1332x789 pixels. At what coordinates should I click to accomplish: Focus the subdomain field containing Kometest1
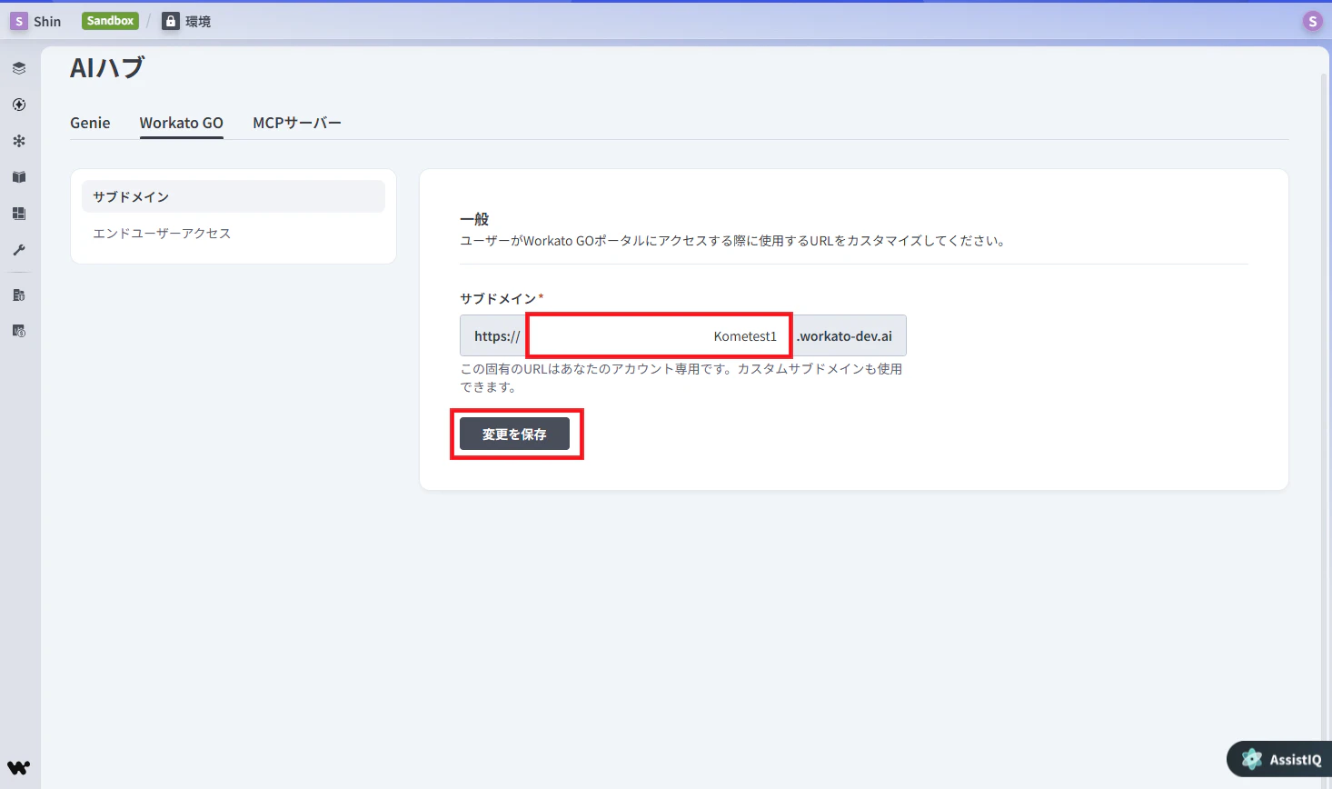660,335
